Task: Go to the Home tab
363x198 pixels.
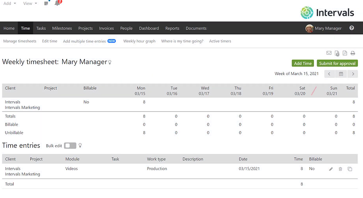Action: (9, 28)
